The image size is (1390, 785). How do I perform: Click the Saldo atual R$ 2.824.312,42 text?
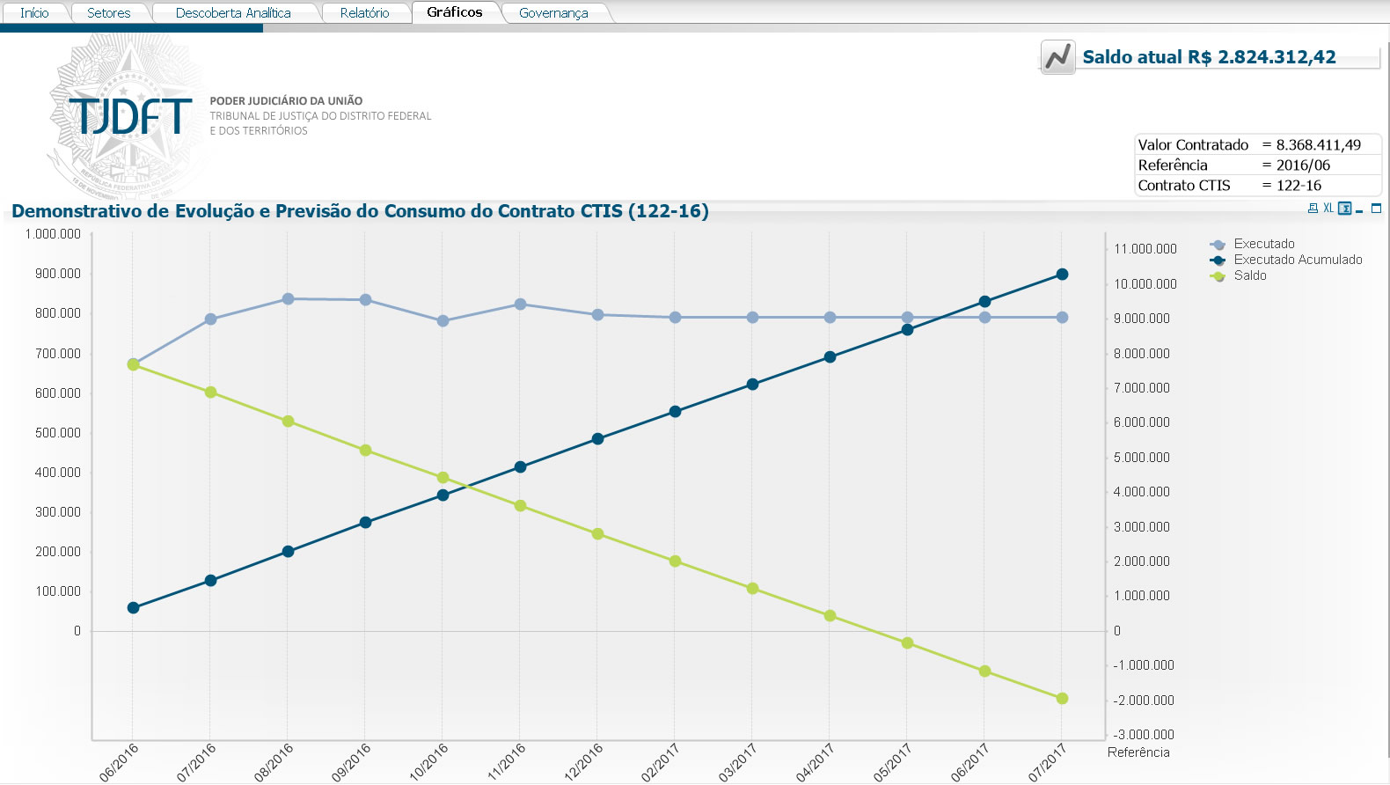1209,57
